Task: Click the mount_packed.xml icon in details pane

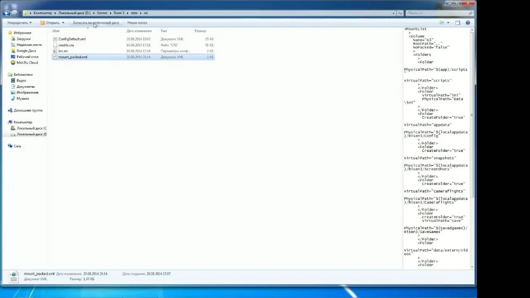Action: pos(14,276)
